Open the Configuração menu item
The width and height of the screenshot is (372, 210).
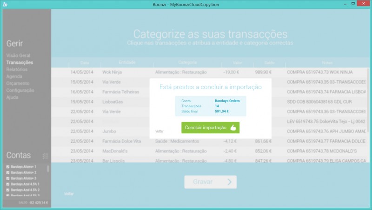20,90
